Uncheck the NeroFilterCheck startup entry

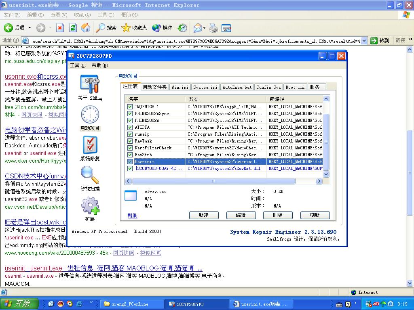click(x=130, y=148)
